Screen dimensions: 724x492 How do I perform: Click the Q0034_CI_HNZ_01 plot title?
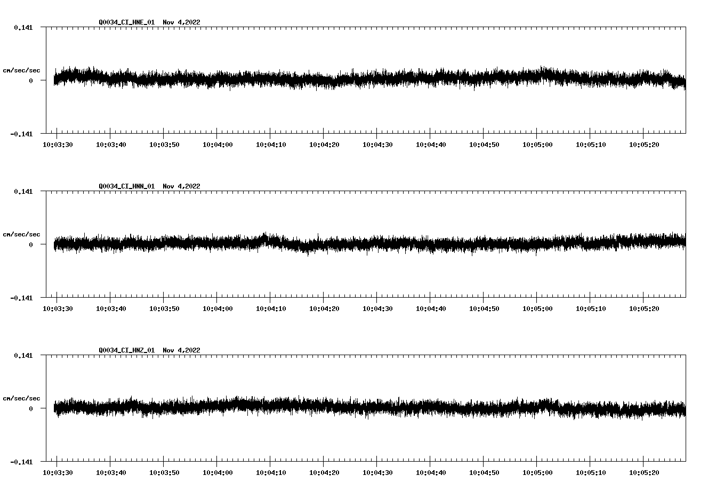point(149,350)
